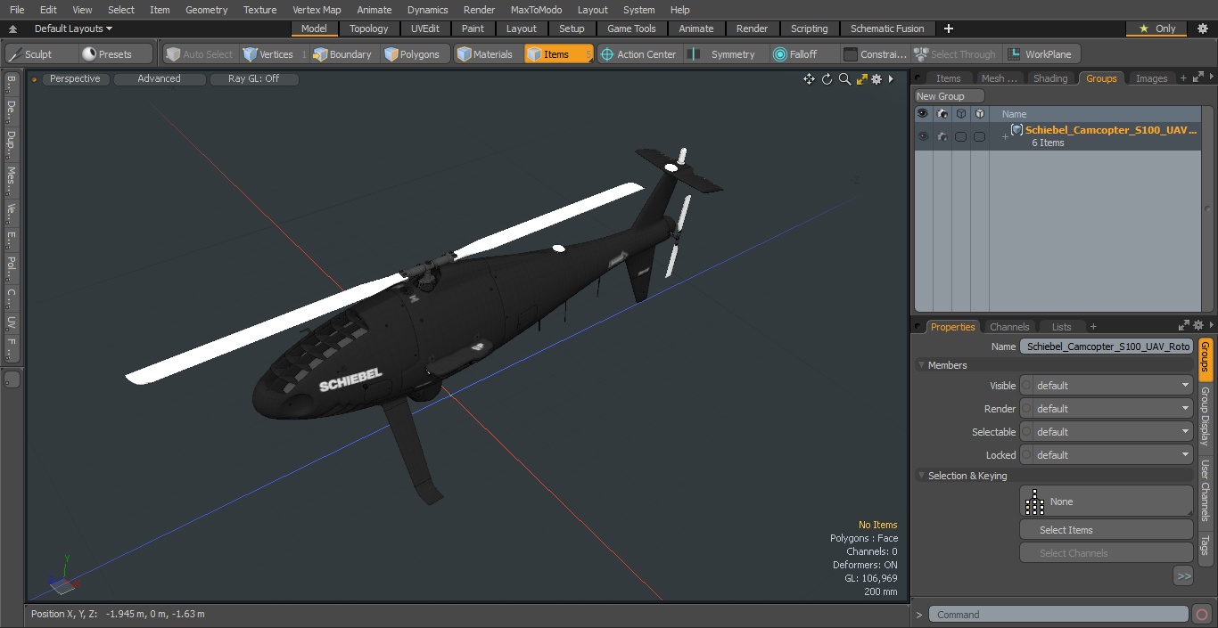Open the Visible default dropdown
The height and width of the screenshot is (628, 1218).
point(1113,386)
